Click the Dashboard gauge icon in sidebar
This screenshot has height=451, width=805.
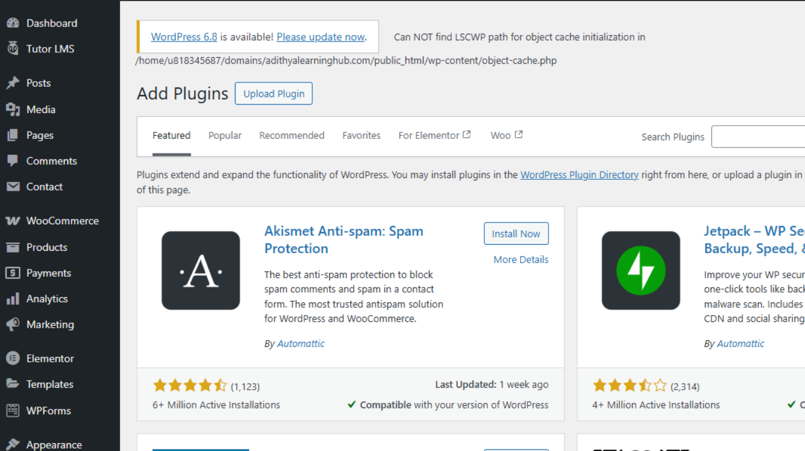13,23
